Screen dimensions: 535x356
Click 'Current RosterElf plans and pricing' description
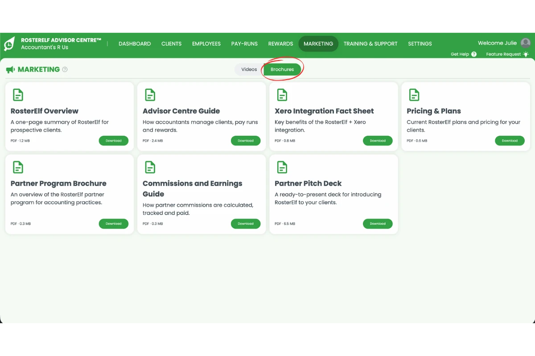[x=464, y=126]
